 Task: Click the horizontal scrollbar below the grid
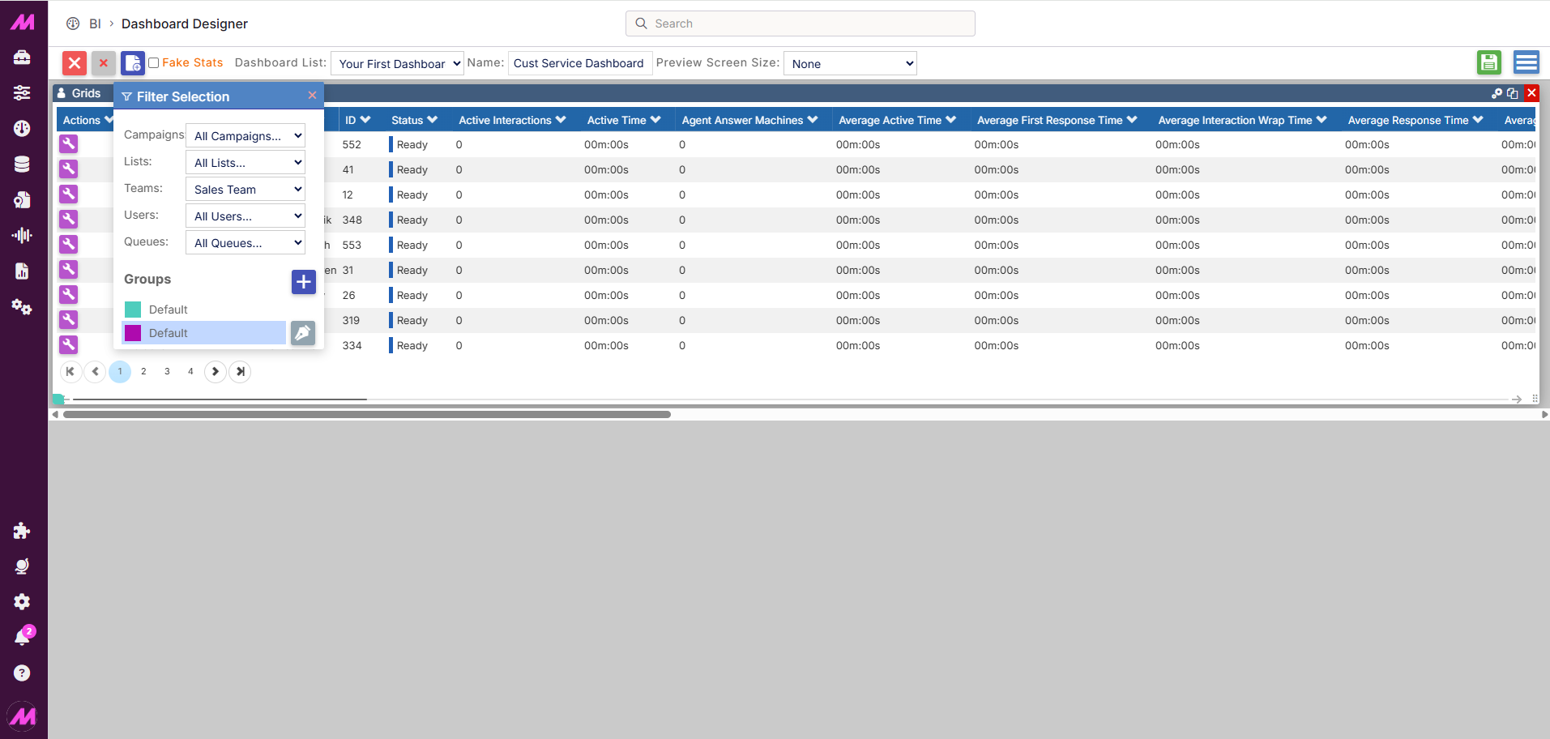pyautogui.click(x=367, y=414)
